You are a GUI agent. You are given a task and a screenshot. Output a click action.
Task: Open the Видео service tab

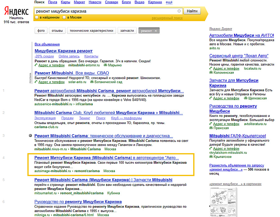coord(139,2)
